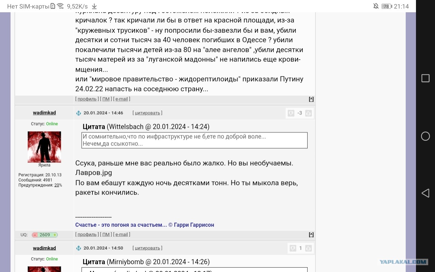Tap the Android back triangle button
435x272 pixels.
click(x=425, y=193)
